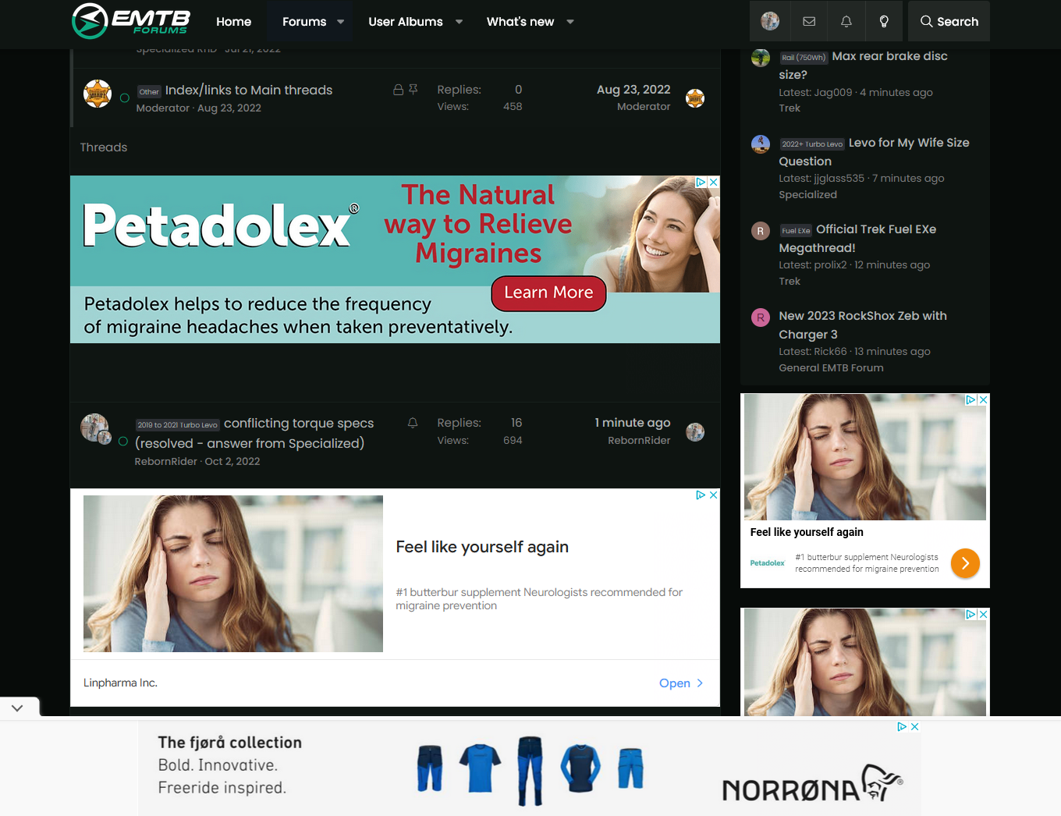Image resolution: width=1061 pixels, height=816 pixels.
Task: Go to the Home tab
Action: click(233, 21)
